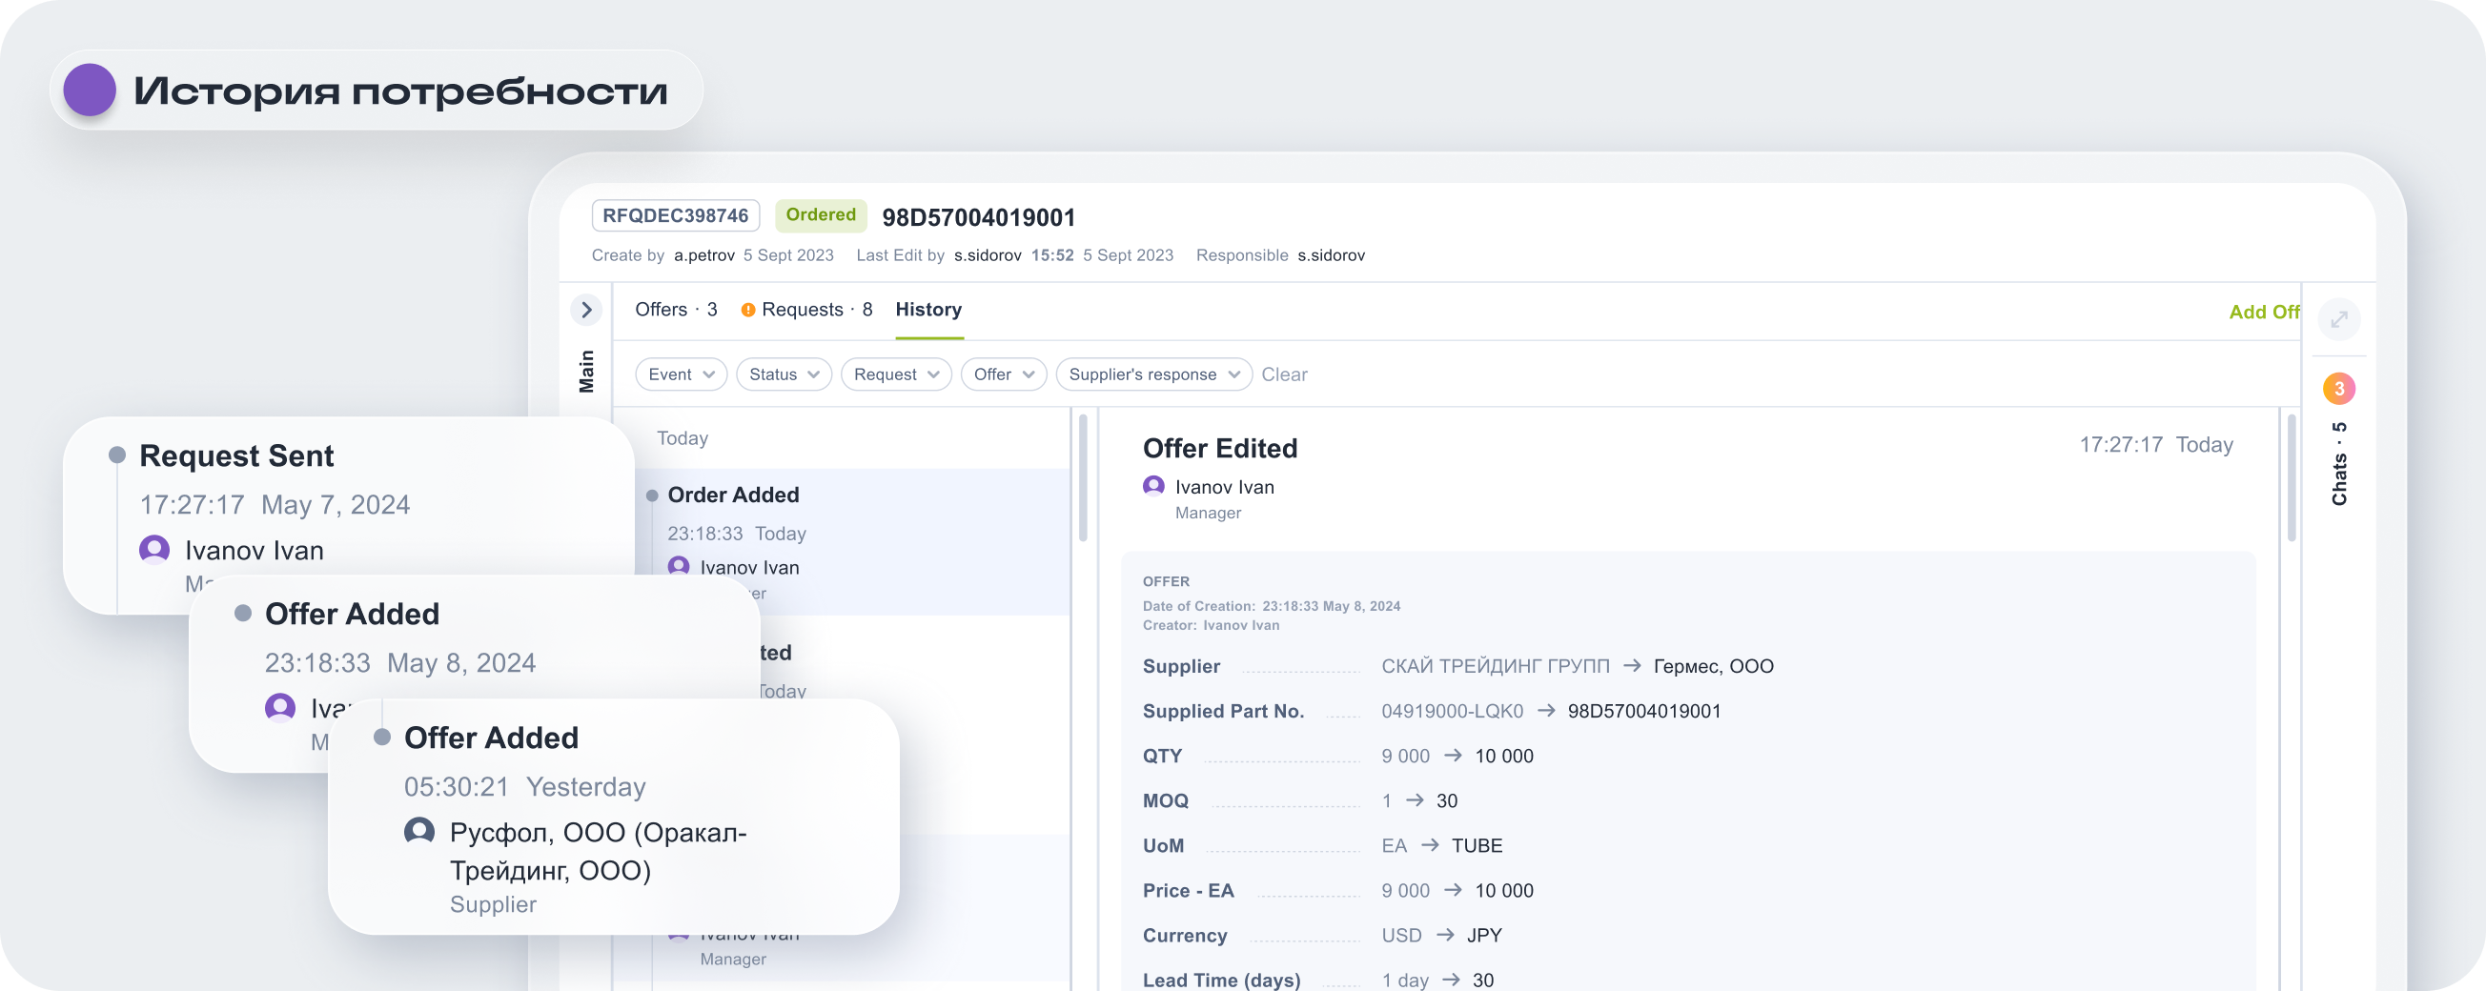Click Ivanov Ivan avatar in Offer Edited panel
Image resolution: width=2486 pixels, height=991 pixels.
click(1153, 486)
